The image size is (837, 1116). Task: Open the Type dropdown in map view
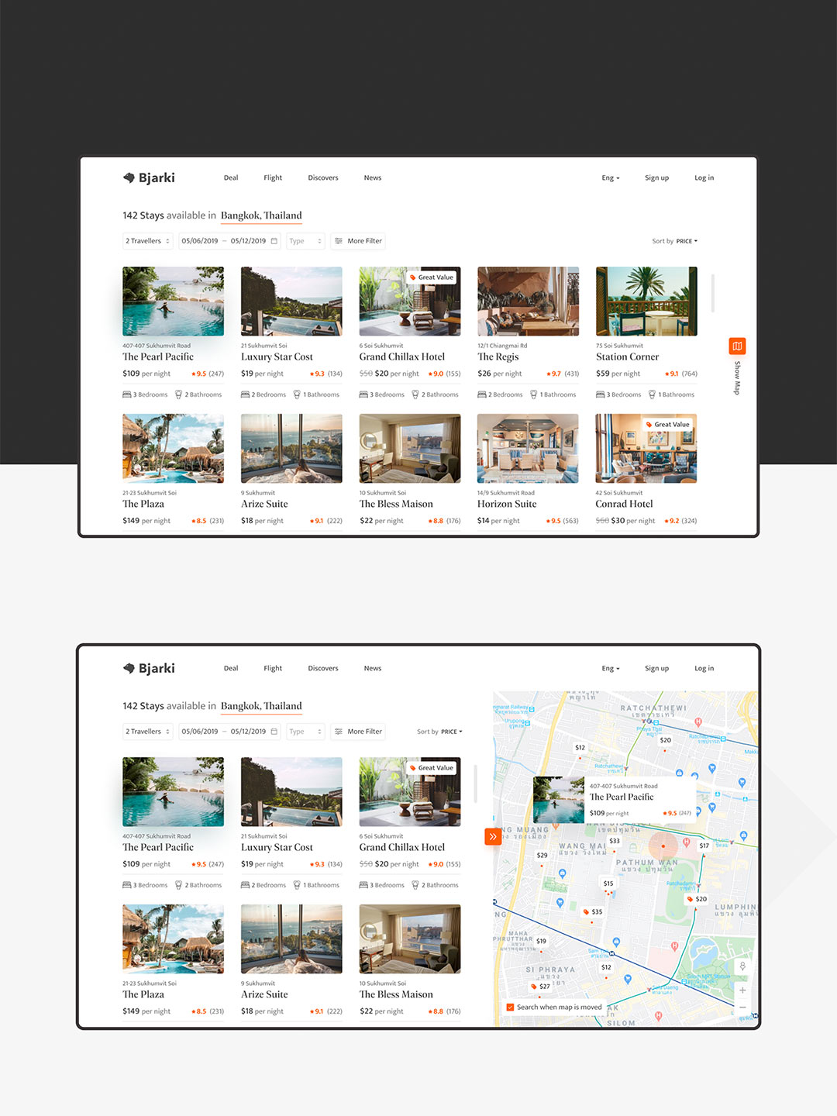point(305,732)
